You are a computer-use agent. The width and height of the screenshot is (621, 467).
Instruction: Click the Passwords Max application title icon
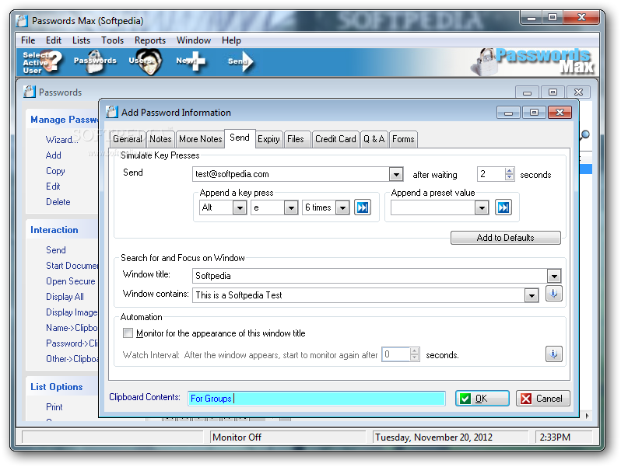[22, 20]
